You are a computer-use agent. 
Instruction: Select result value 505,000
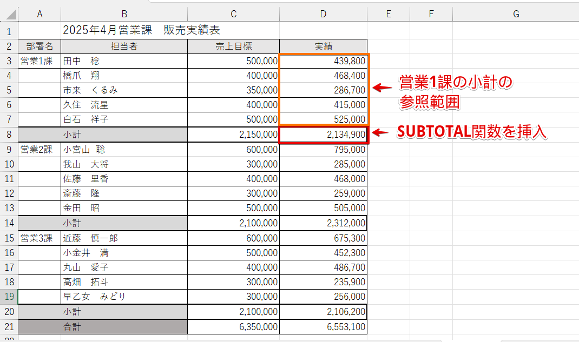pos(323,208)
